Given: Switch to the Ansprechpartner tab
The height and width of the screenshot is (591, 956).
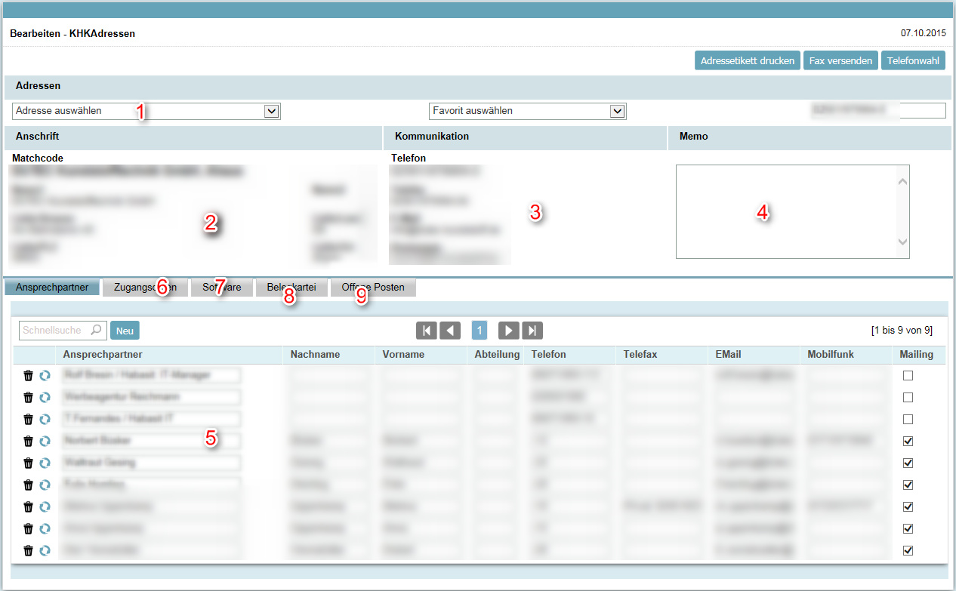Looking at the screenshot, I should tap(52, 288).
